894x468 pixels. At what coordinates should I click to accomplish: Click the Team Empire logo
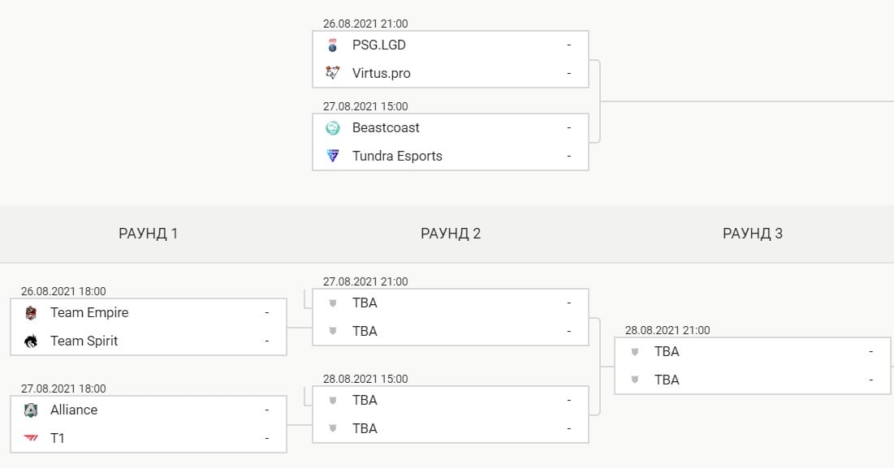(x=31, y=312)
